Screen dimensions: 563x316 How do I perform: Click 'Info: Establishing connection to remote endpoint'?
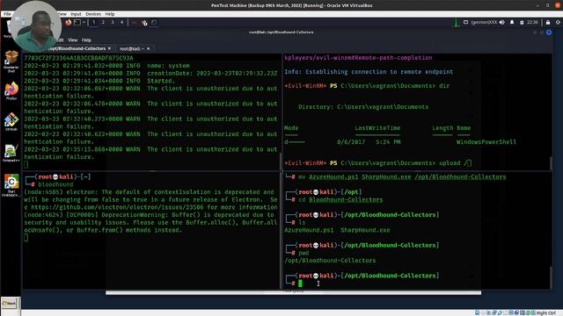click(369, 72)
